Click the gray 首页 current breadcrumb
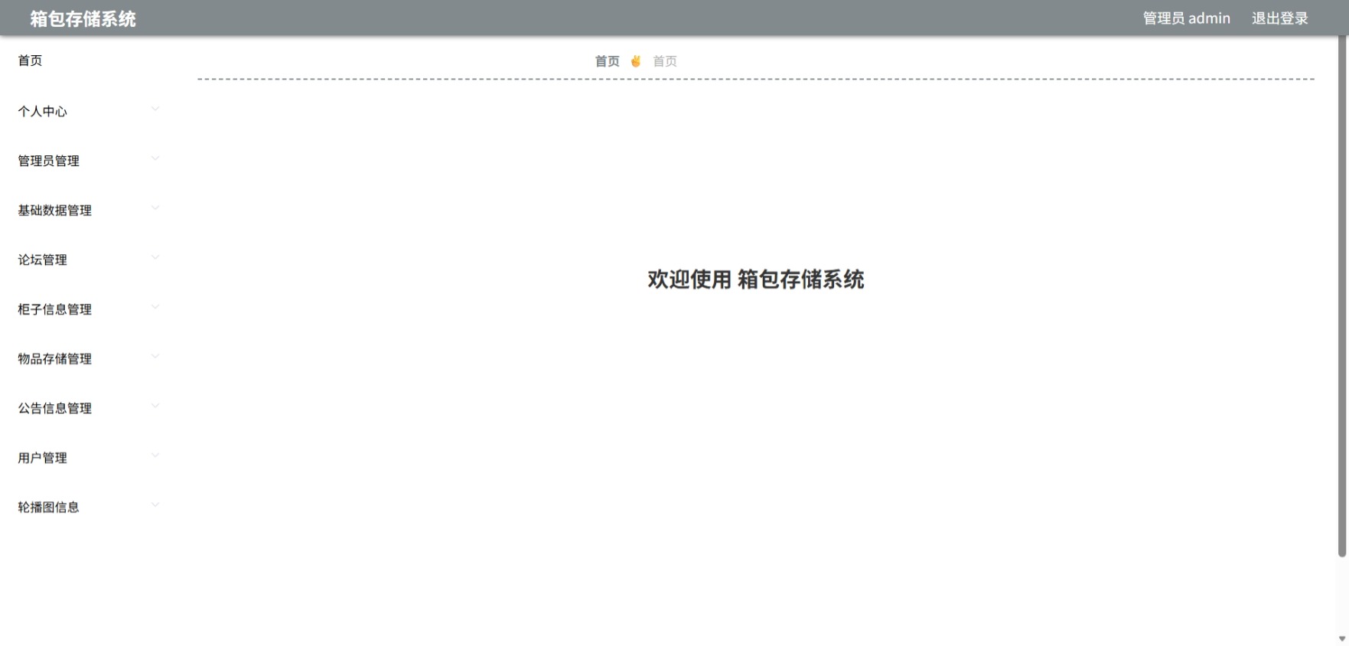1349x646 pixels. [665, 61]
